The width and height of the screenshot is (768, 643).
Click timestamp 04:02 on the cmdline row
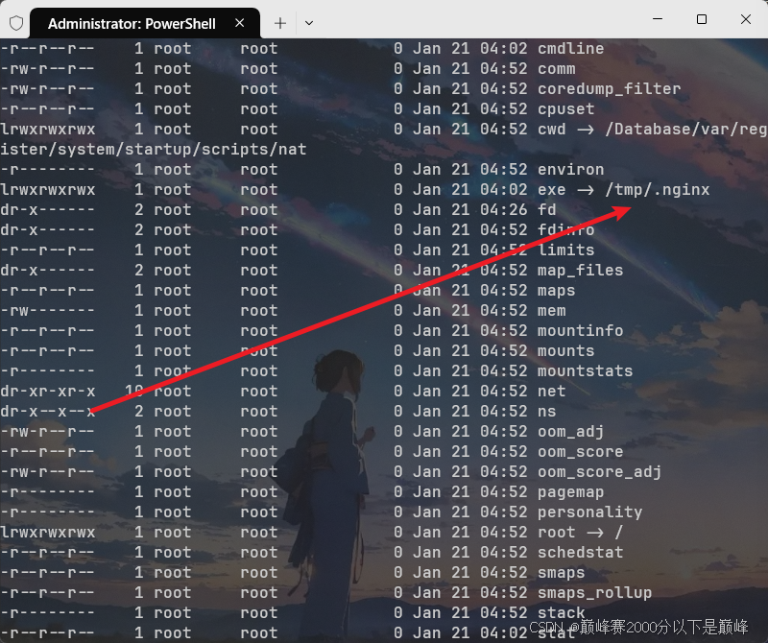click(503, 49)
